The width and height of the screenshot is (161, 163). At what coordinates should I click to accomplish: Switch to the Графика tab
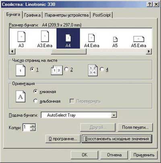pos(32,15)
